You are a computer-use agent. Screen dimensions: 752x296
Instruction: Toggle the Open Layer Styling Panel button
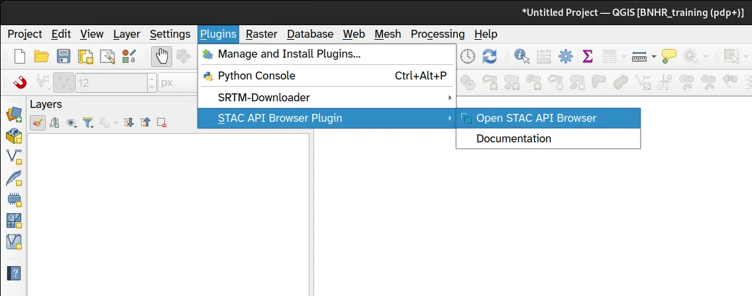coord(38,123)
